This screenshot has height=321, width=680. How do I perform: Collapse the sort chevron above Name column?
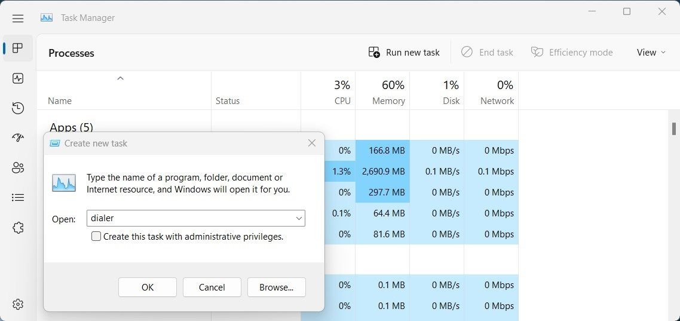121,78
